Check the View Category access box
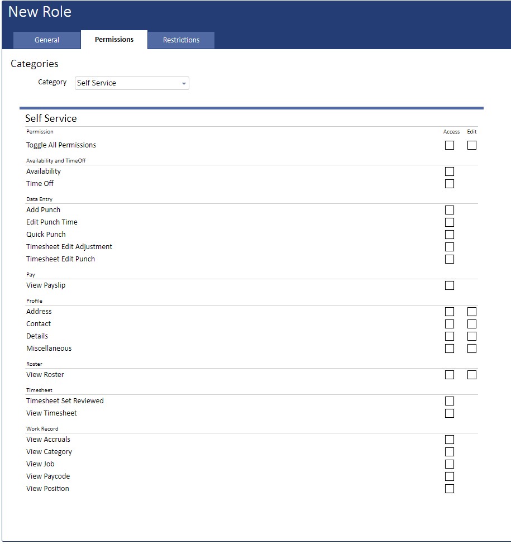Image resolution: width=511 pixels, height=544 pixels. point(449,452)
